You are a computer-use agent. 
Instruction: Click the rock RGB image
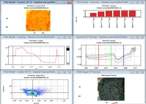(111, 89)
